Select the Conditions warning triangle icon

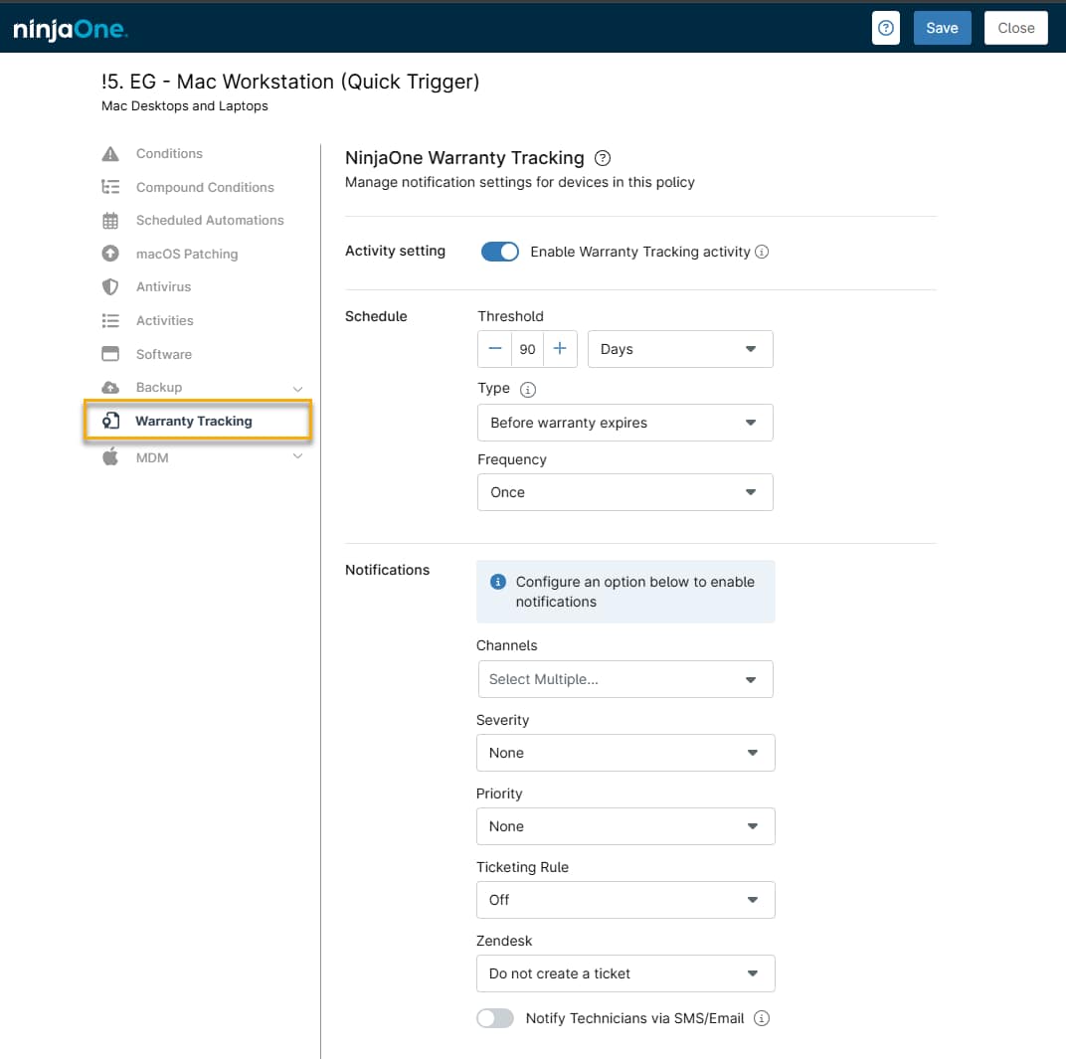(x=110, y=153)
